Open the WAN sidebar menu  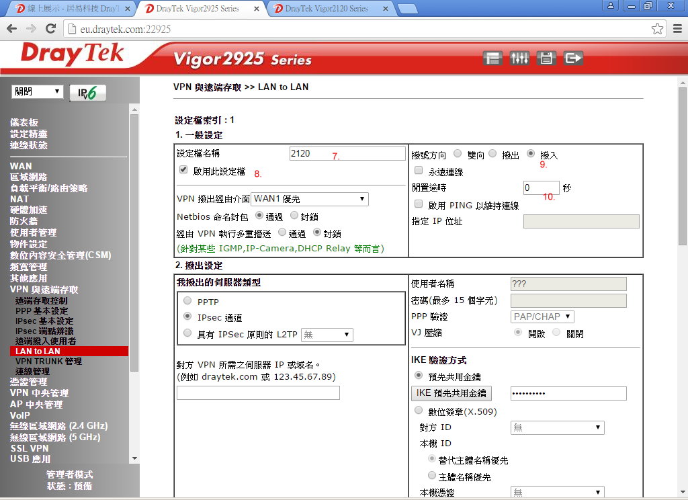pyautogui.click(x=21, y=166)
